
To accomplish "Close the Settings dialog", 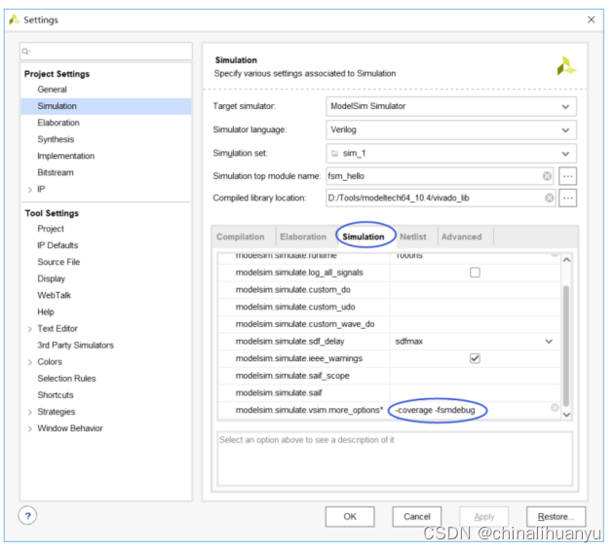I will tap(591, 19).
